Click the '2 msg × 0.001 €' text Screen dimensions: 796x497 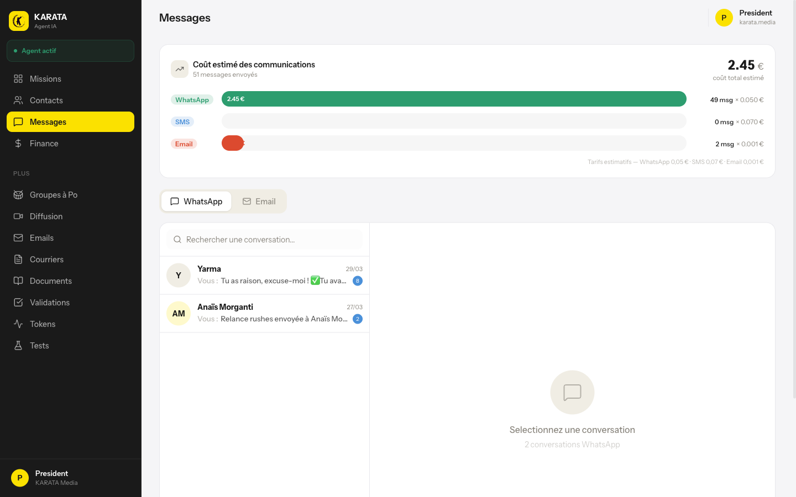[740, 144]
